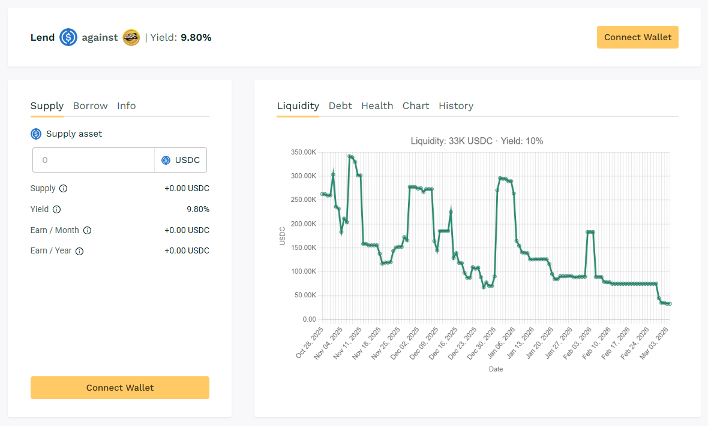Viewport: 708px width, 426px height.
Task: View the History tab
Action: point(456,106)
